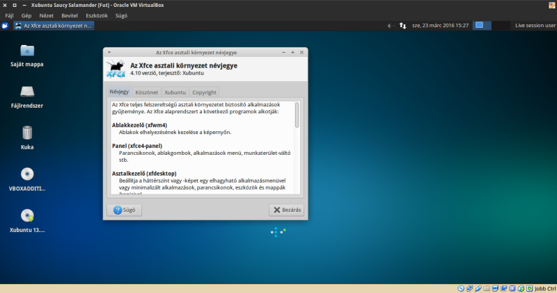
Task: Click the Xfce mouse logo in dialog header
Action: [x=116, y=69]
